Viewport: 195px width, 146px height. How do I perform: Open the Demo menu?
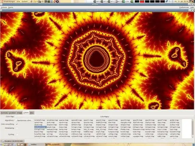tap(11, 7)
